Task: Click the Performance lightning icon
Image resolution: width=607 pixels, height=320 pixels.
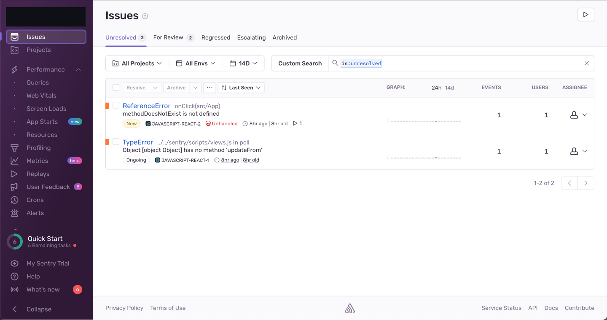Action: pyautogui.click(x=14, y=69)
